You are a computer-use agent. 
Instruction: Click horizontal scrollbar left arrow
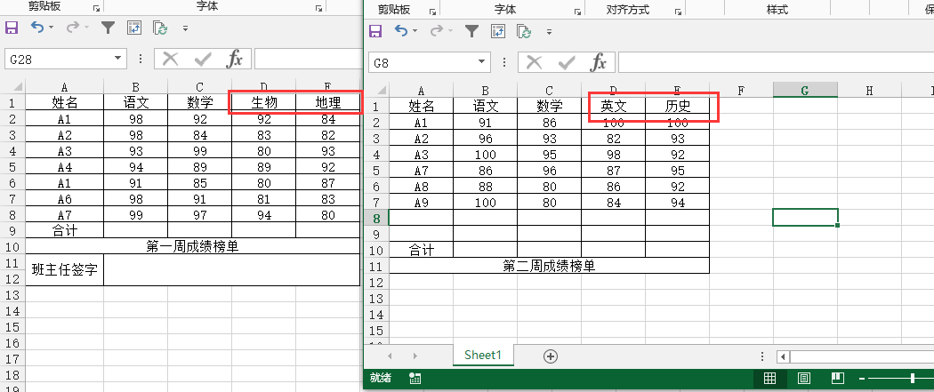pos(784,357)
